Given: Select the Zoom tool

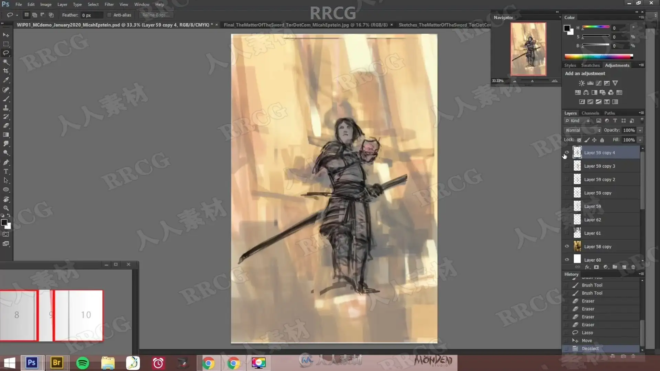Looking at the screenshot, I should [6, 208].
